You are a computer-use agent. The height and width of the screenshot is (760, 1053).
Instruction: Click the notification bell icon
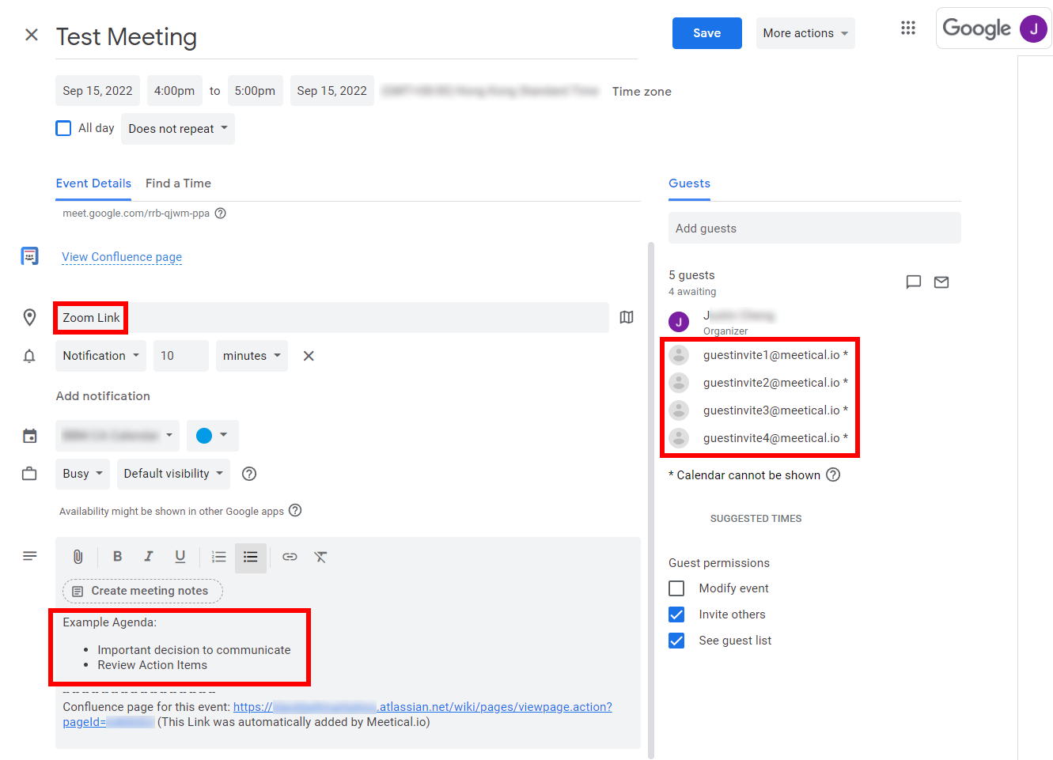pos(29,356)
